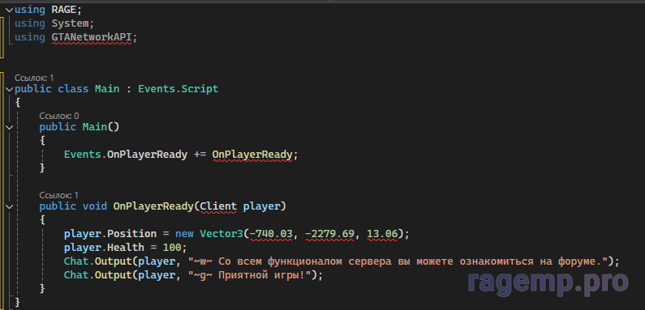Click the underlined OnPlayerReady handler assignment
Viewport: 645px width, 310px height.
tap(252, 155)
